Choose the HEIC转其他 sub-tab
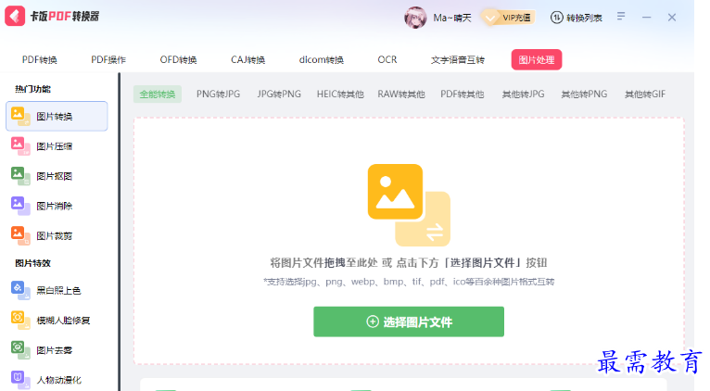The width and height of the screenshot is (710, 391). pos(340,95)
